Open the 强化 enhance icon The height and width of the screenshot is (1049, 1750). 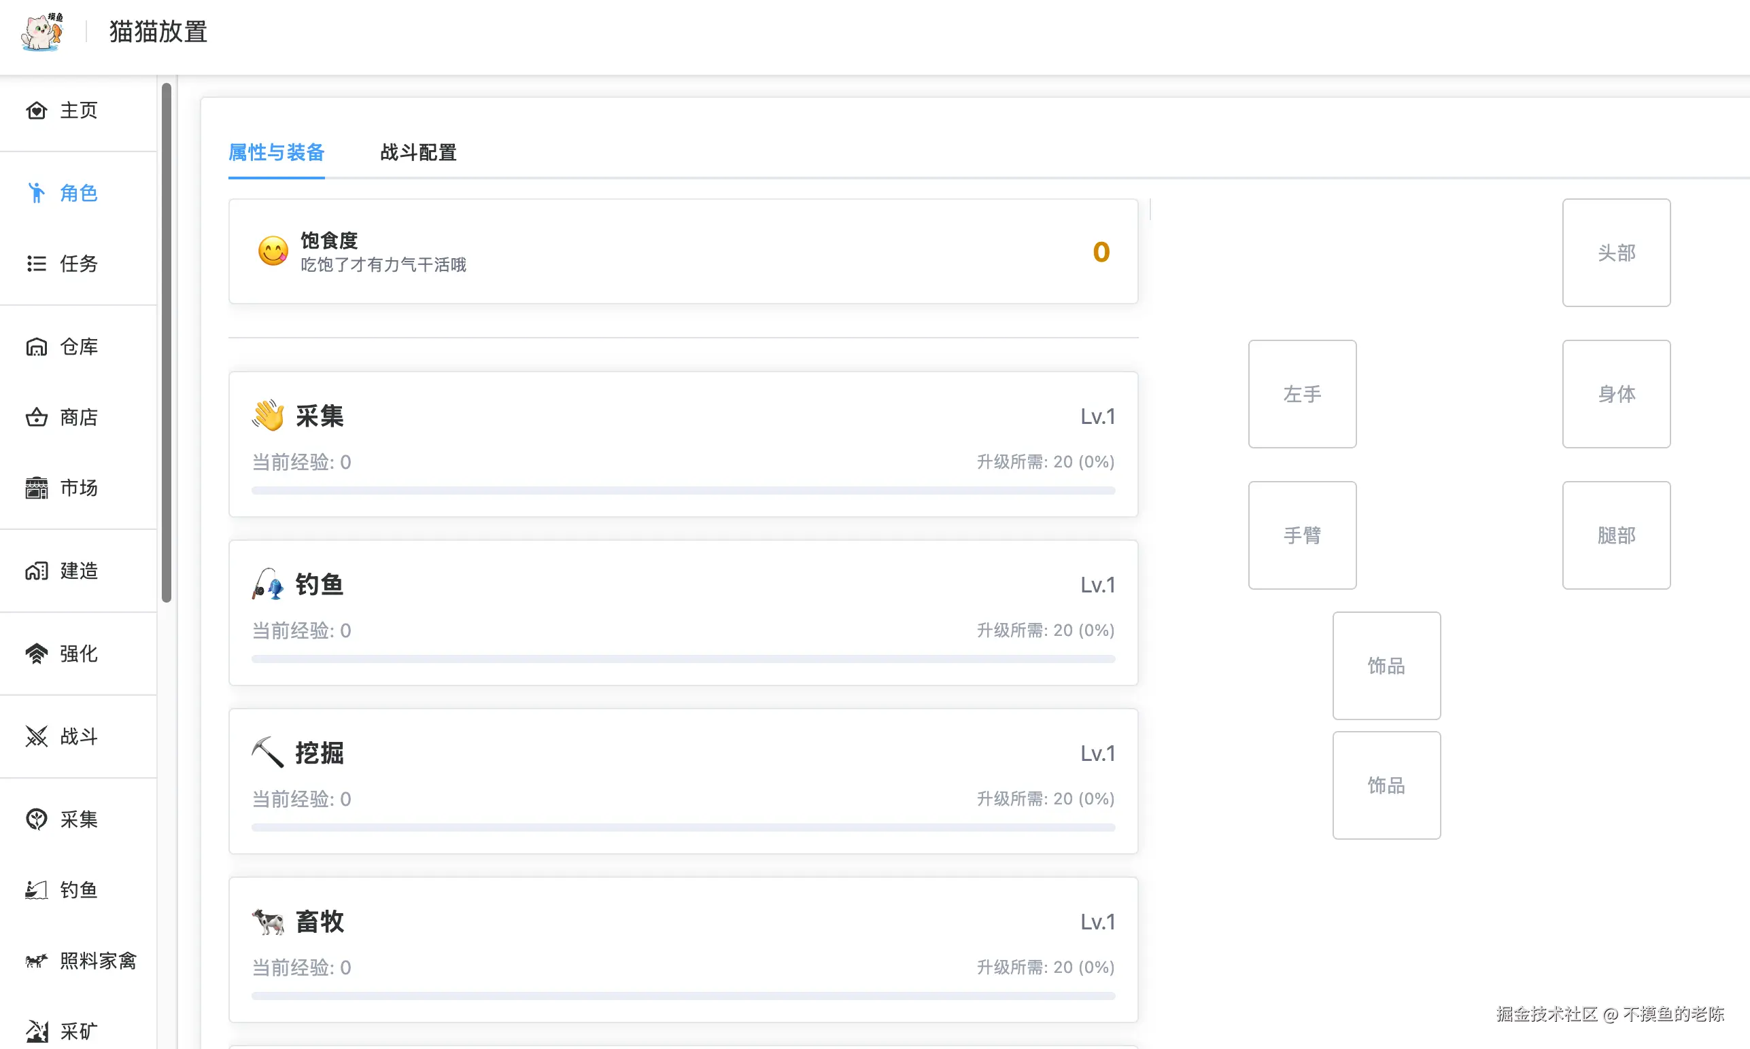coord(36,654)
